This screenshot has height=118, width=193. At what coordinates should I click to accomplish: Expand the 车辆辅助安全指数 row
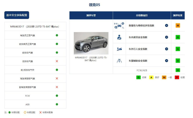(x=166, y=61)
